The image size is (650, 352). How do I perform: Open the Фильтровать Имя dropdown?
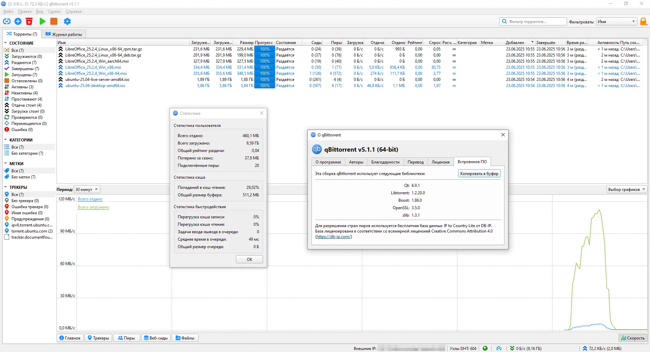tap(616, 22)
